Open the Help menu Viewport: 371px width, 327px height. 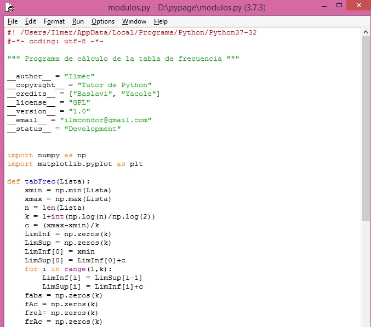point(161,21)
